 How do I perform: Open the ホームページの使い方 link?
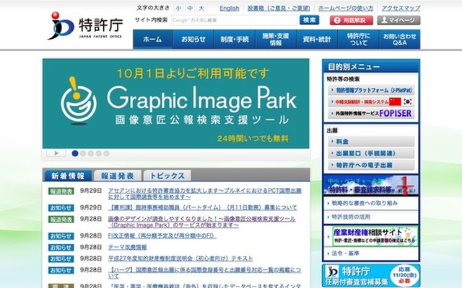click(x=346, y=8)
